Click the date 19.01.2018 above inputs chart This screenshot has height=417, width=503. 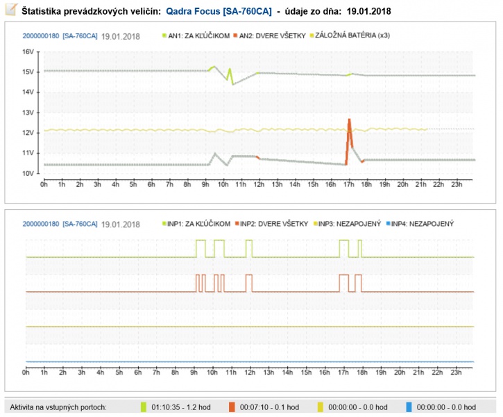coord(121,224)
